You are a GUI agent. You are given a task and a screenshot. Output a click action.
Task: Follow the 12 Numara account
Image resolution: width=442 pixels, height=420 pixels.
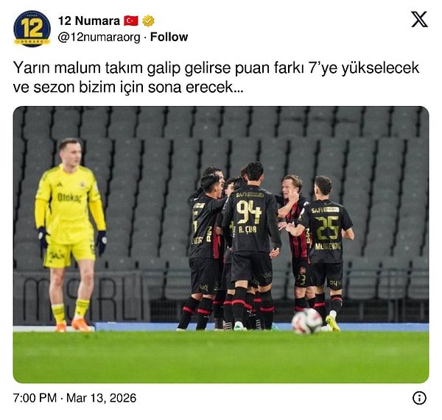[x=169, y=37]
